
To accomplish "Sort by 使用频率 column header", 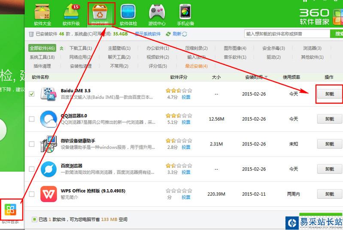I will pyautogui.click(x=291, y=77).
